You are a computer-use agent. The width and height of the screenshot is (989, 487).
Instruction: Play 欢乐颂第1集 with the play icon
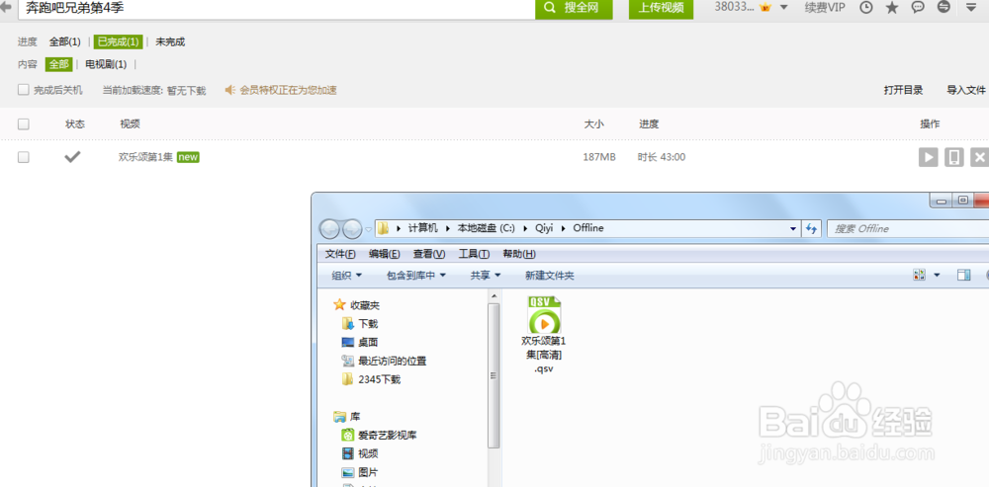(x=929, y=157)
